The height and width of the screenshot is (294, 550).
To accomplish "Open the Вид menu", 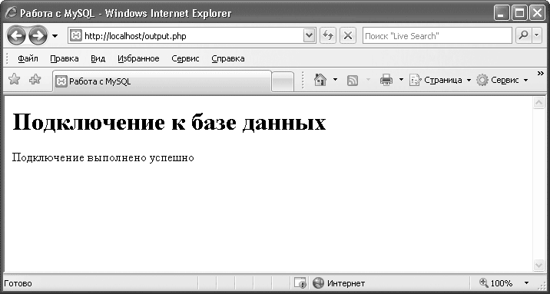I will click(98, 58).
